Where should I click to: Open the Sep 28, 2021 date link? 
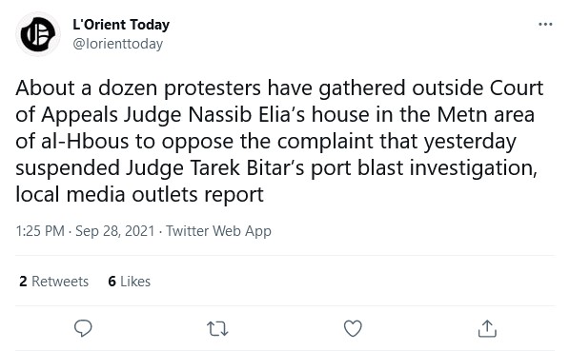click(115, 231)
